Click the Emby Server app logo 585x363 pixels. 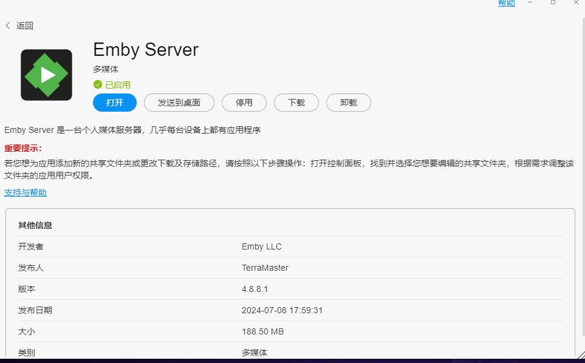coord(46,75)
